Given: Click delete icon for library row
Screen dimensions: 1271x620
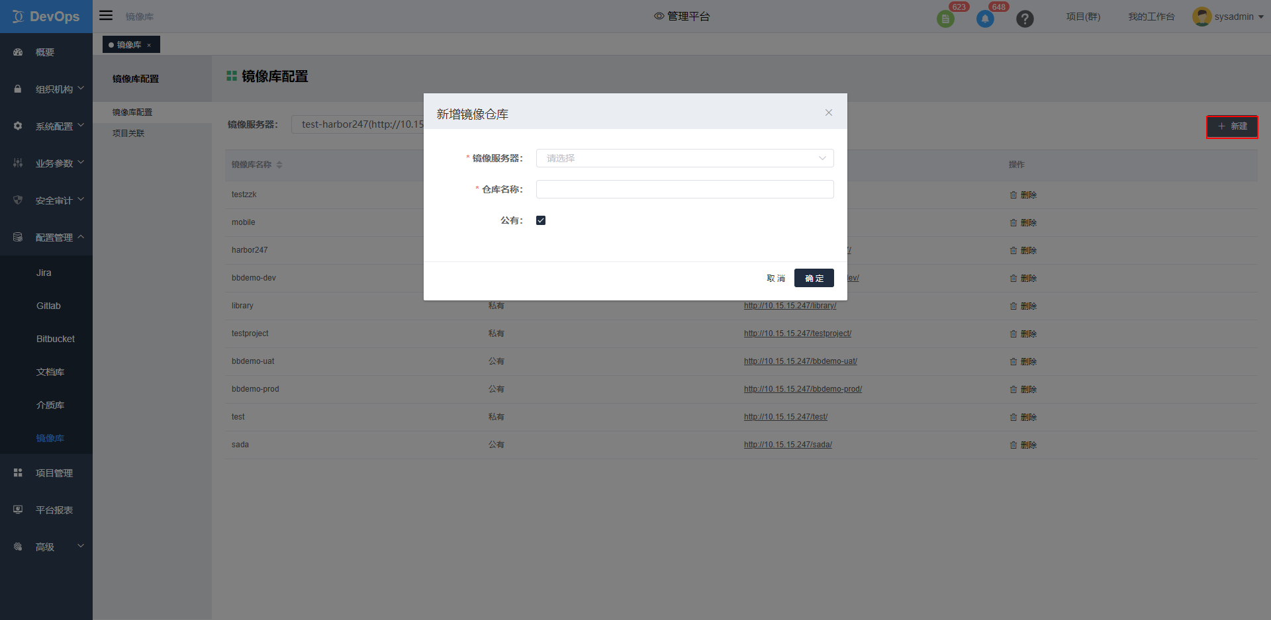Looking at the screenshot, I should coord(1013,306).
